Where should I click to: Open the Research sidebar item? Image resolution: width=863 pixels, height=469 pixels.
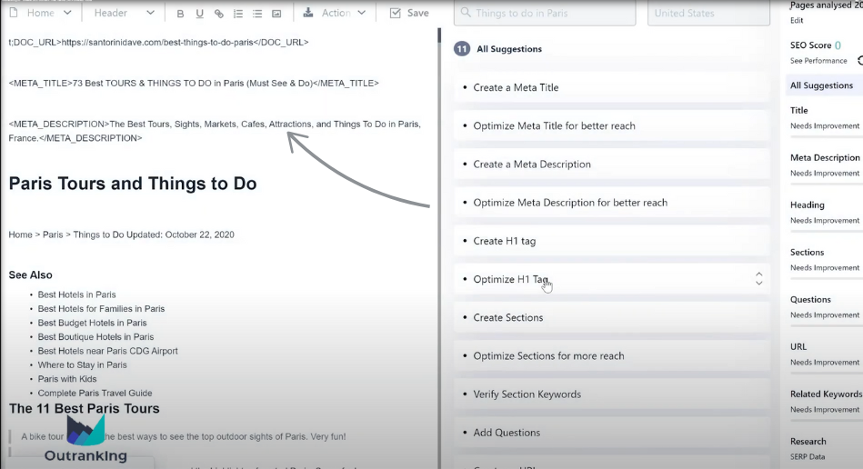point(808,441)
